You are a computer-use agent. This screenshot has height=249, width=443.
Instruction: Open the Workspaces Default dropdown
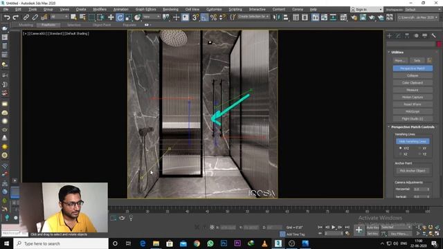click(423, 9)
